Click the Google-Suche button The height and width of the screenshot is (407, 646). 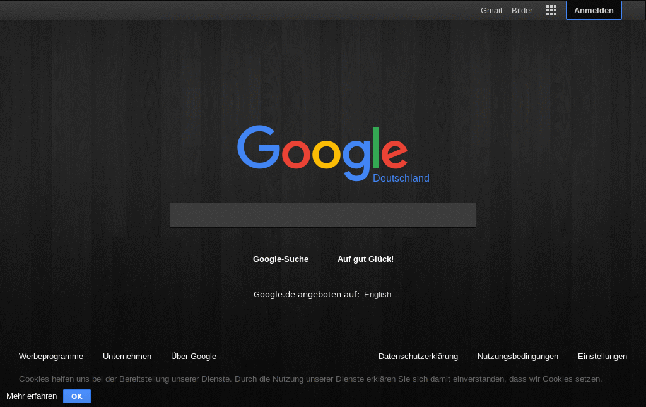281,259
